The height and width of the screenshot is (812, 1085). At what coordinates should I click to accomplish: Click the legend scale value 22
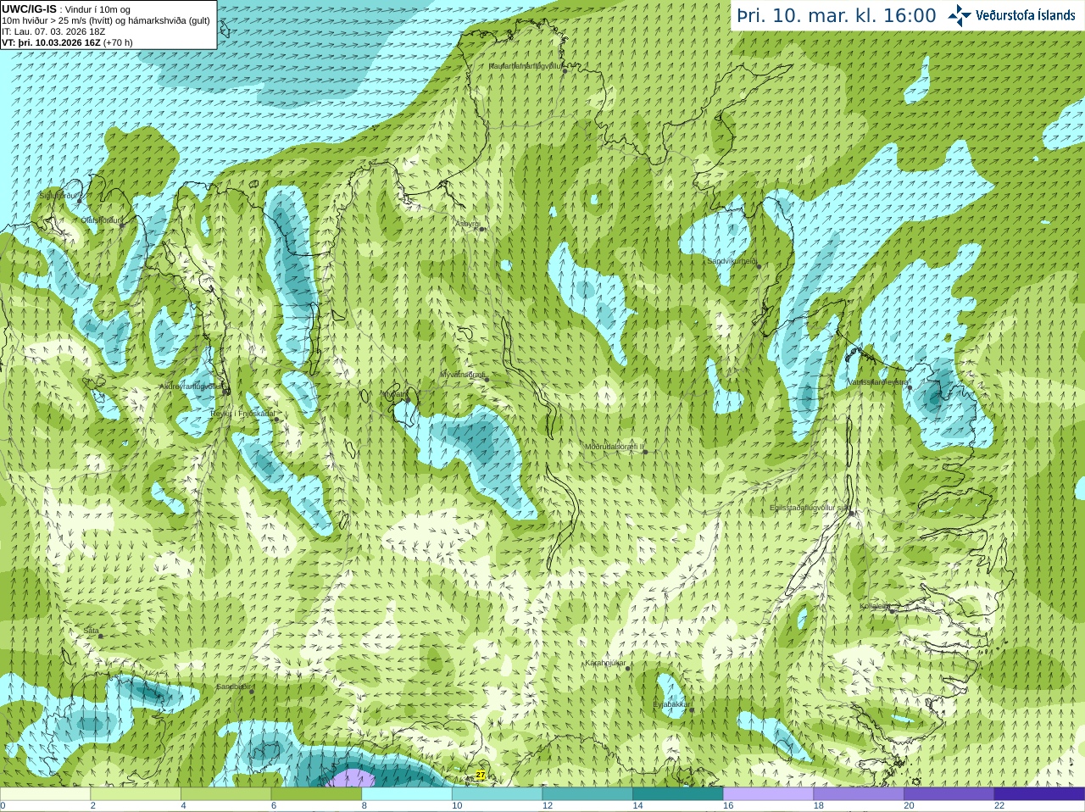point(999,806)
